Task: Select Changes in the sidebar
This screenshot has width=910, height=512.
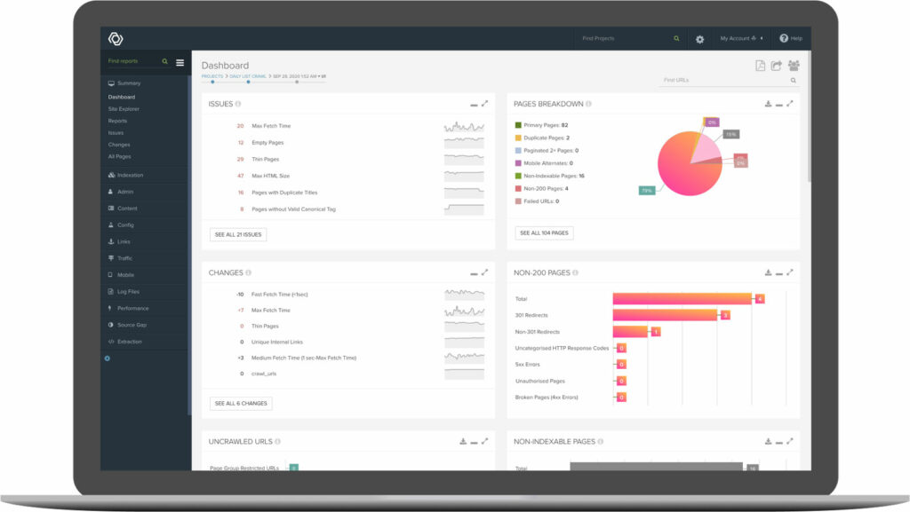Action: click(x=119, y=145)
